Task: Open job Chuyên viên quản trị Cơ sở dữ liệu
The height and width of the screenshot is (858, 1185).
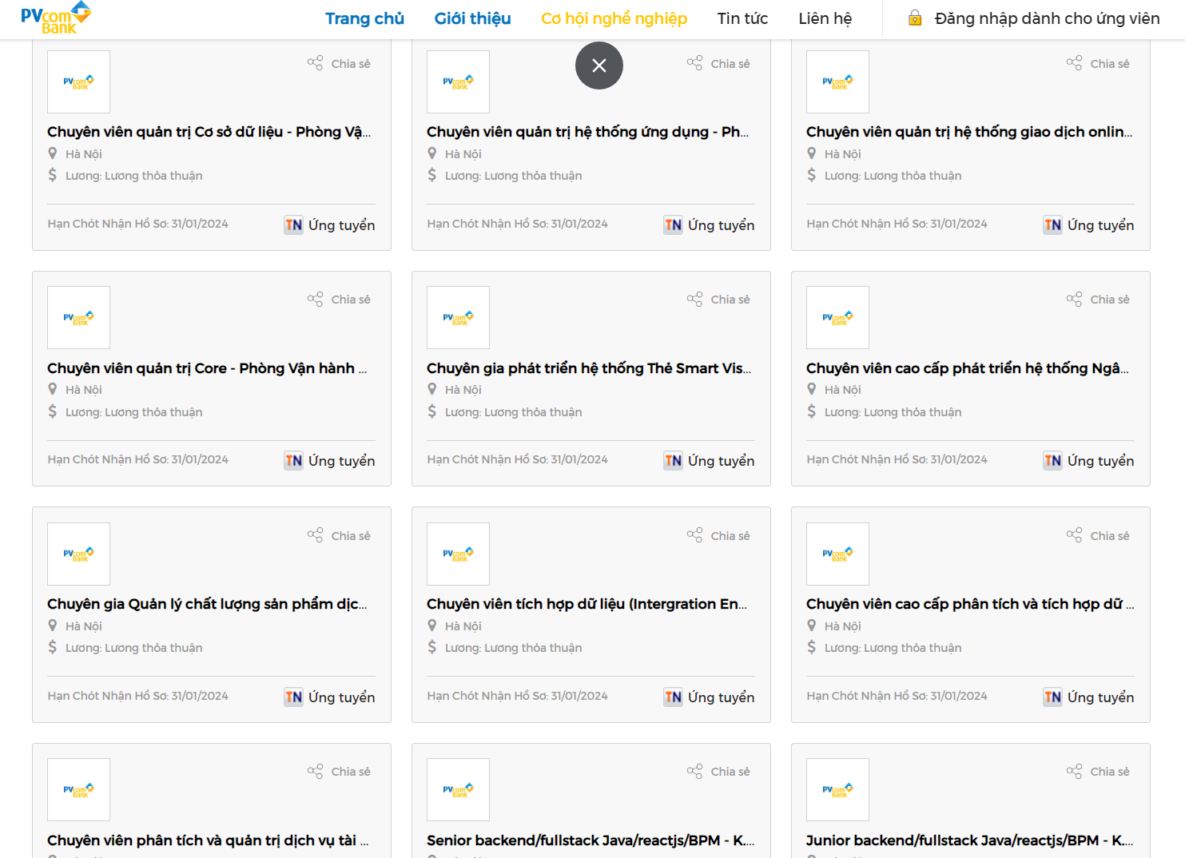Action: tap(209, 132)
